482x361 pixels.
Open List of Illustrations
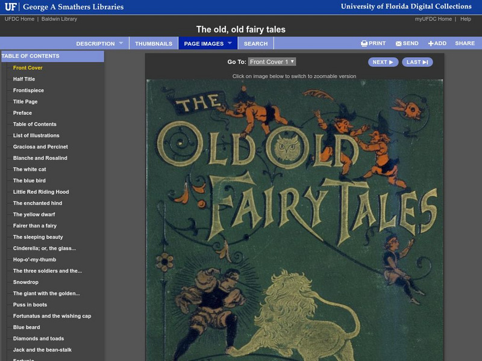(36, 135)
